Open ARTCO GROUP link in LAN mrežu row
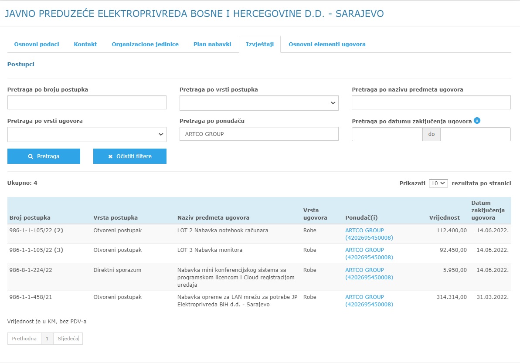520x363 pixels. tap(369, 301)
